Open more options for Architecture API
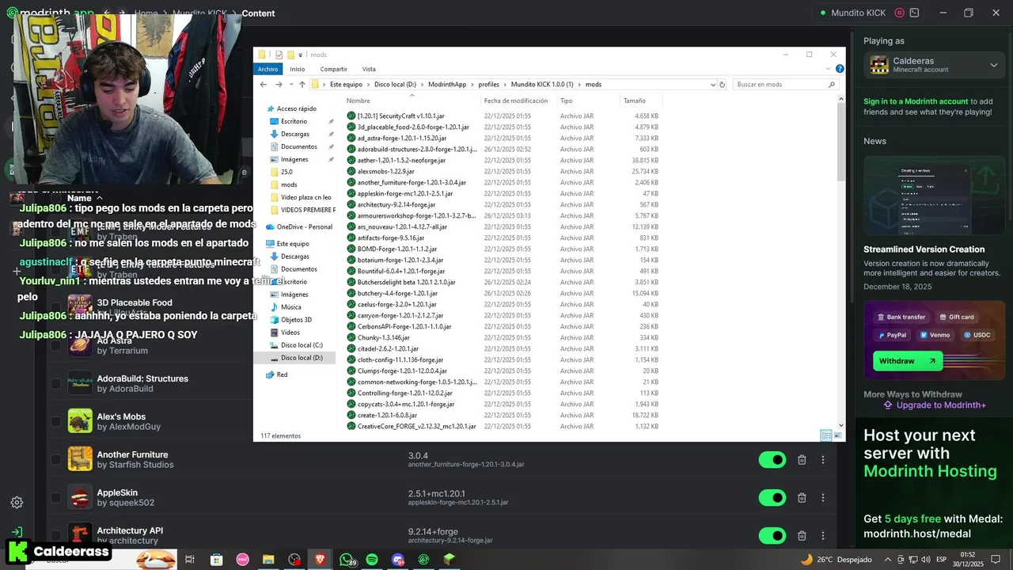 click(823, 536)
